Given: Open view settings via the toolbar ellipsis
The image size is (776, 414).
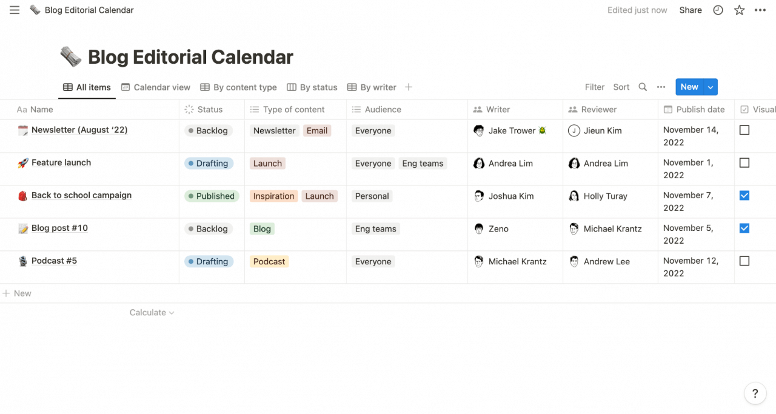Looking at the screenshot, I should [661, 87].
